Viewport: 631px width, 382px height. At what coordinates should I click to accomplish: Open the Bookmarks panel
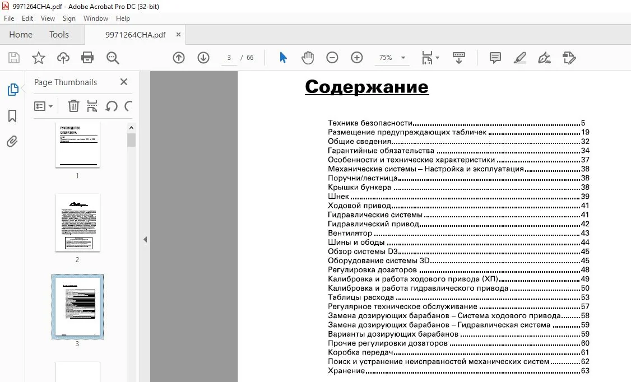coord(12,116)
